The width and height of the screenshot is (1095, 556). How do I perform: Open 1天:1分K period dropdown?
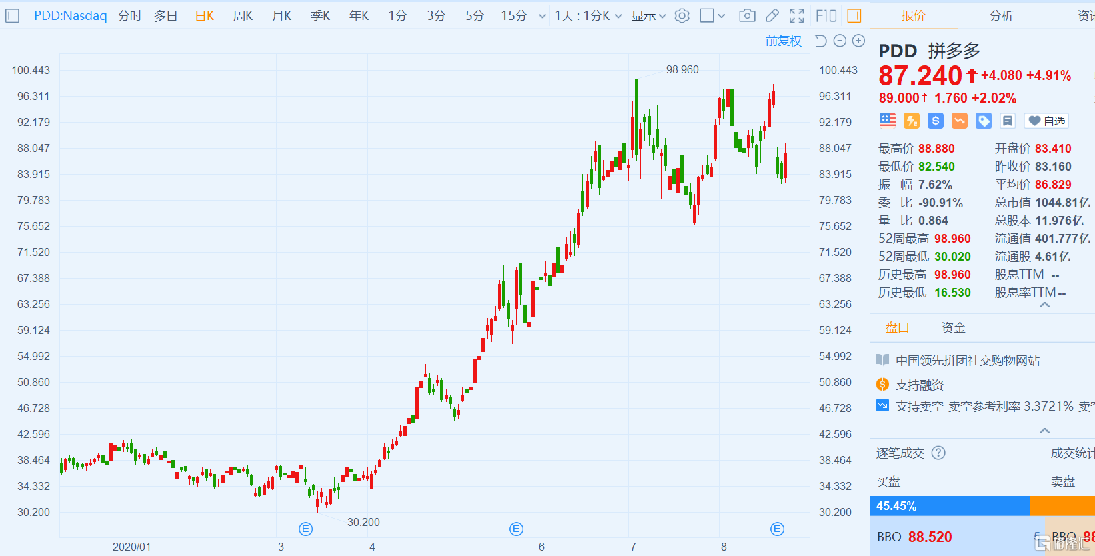588,15
